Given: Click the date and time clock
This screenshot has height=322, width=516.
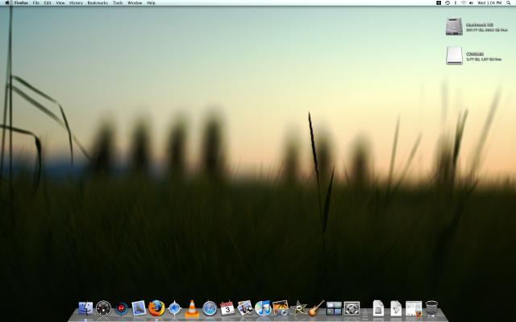Looking at the screenshot, I should (490, 3).
